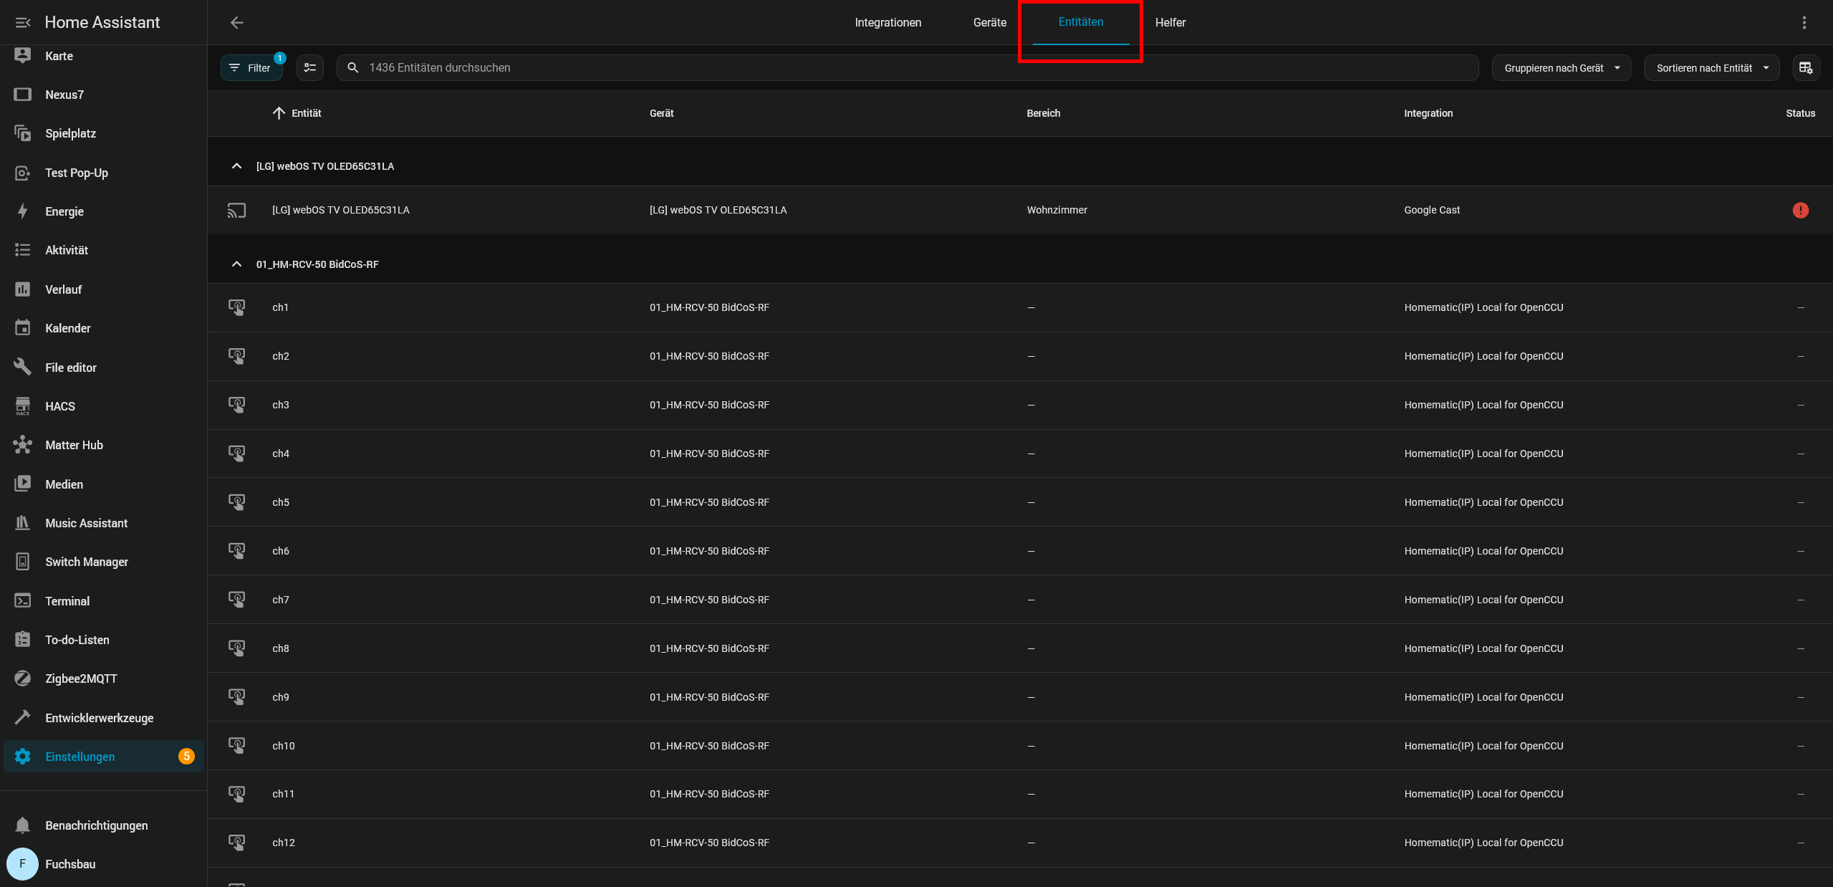Open the three-dot overflow menu

(x=1804, y=23)
